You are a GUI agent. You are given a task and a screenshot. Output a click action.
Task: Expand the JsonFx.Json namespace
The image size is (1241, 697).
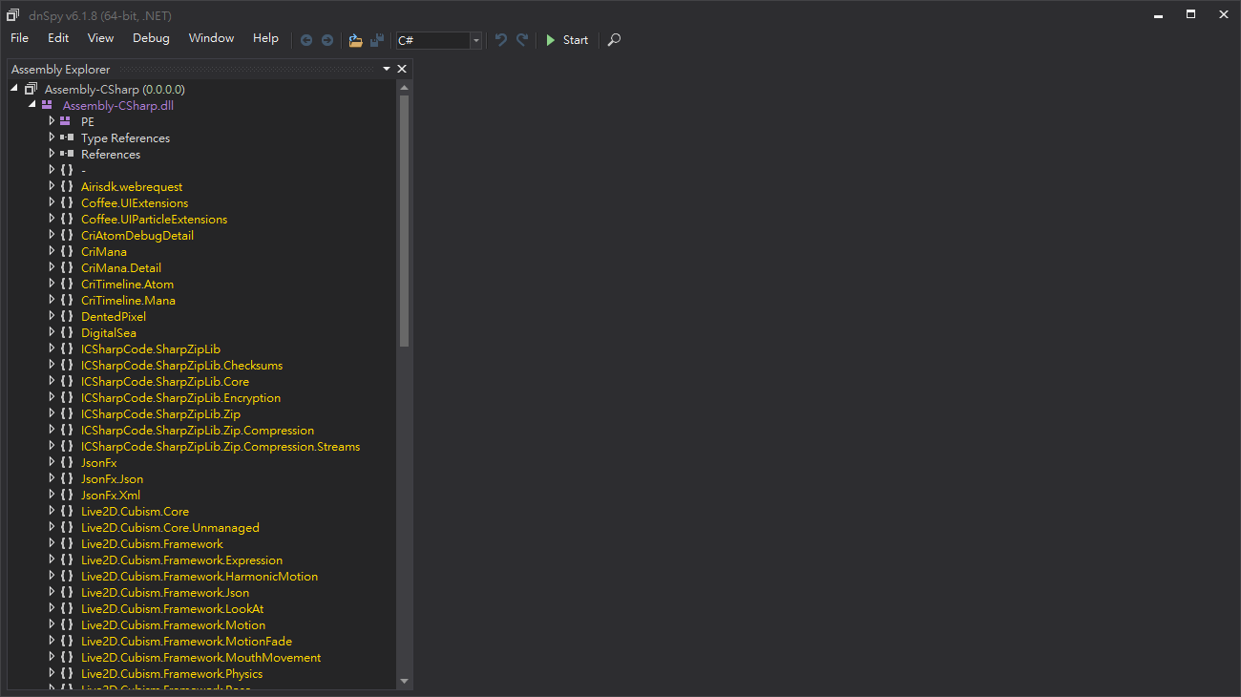pos(52,478)
